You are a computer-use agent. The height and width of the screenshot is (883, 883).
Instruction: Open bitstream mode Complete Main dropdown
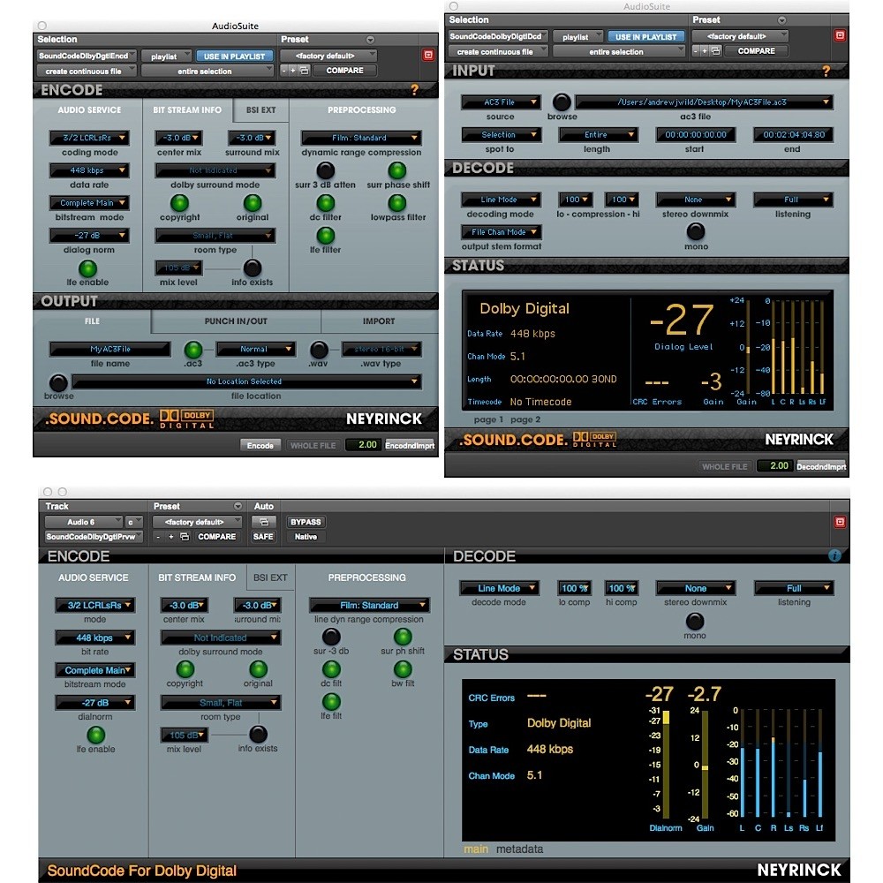89,203
